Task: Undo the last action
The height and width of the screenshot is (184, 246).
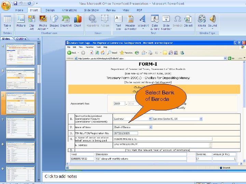Action: coord(22,3)
